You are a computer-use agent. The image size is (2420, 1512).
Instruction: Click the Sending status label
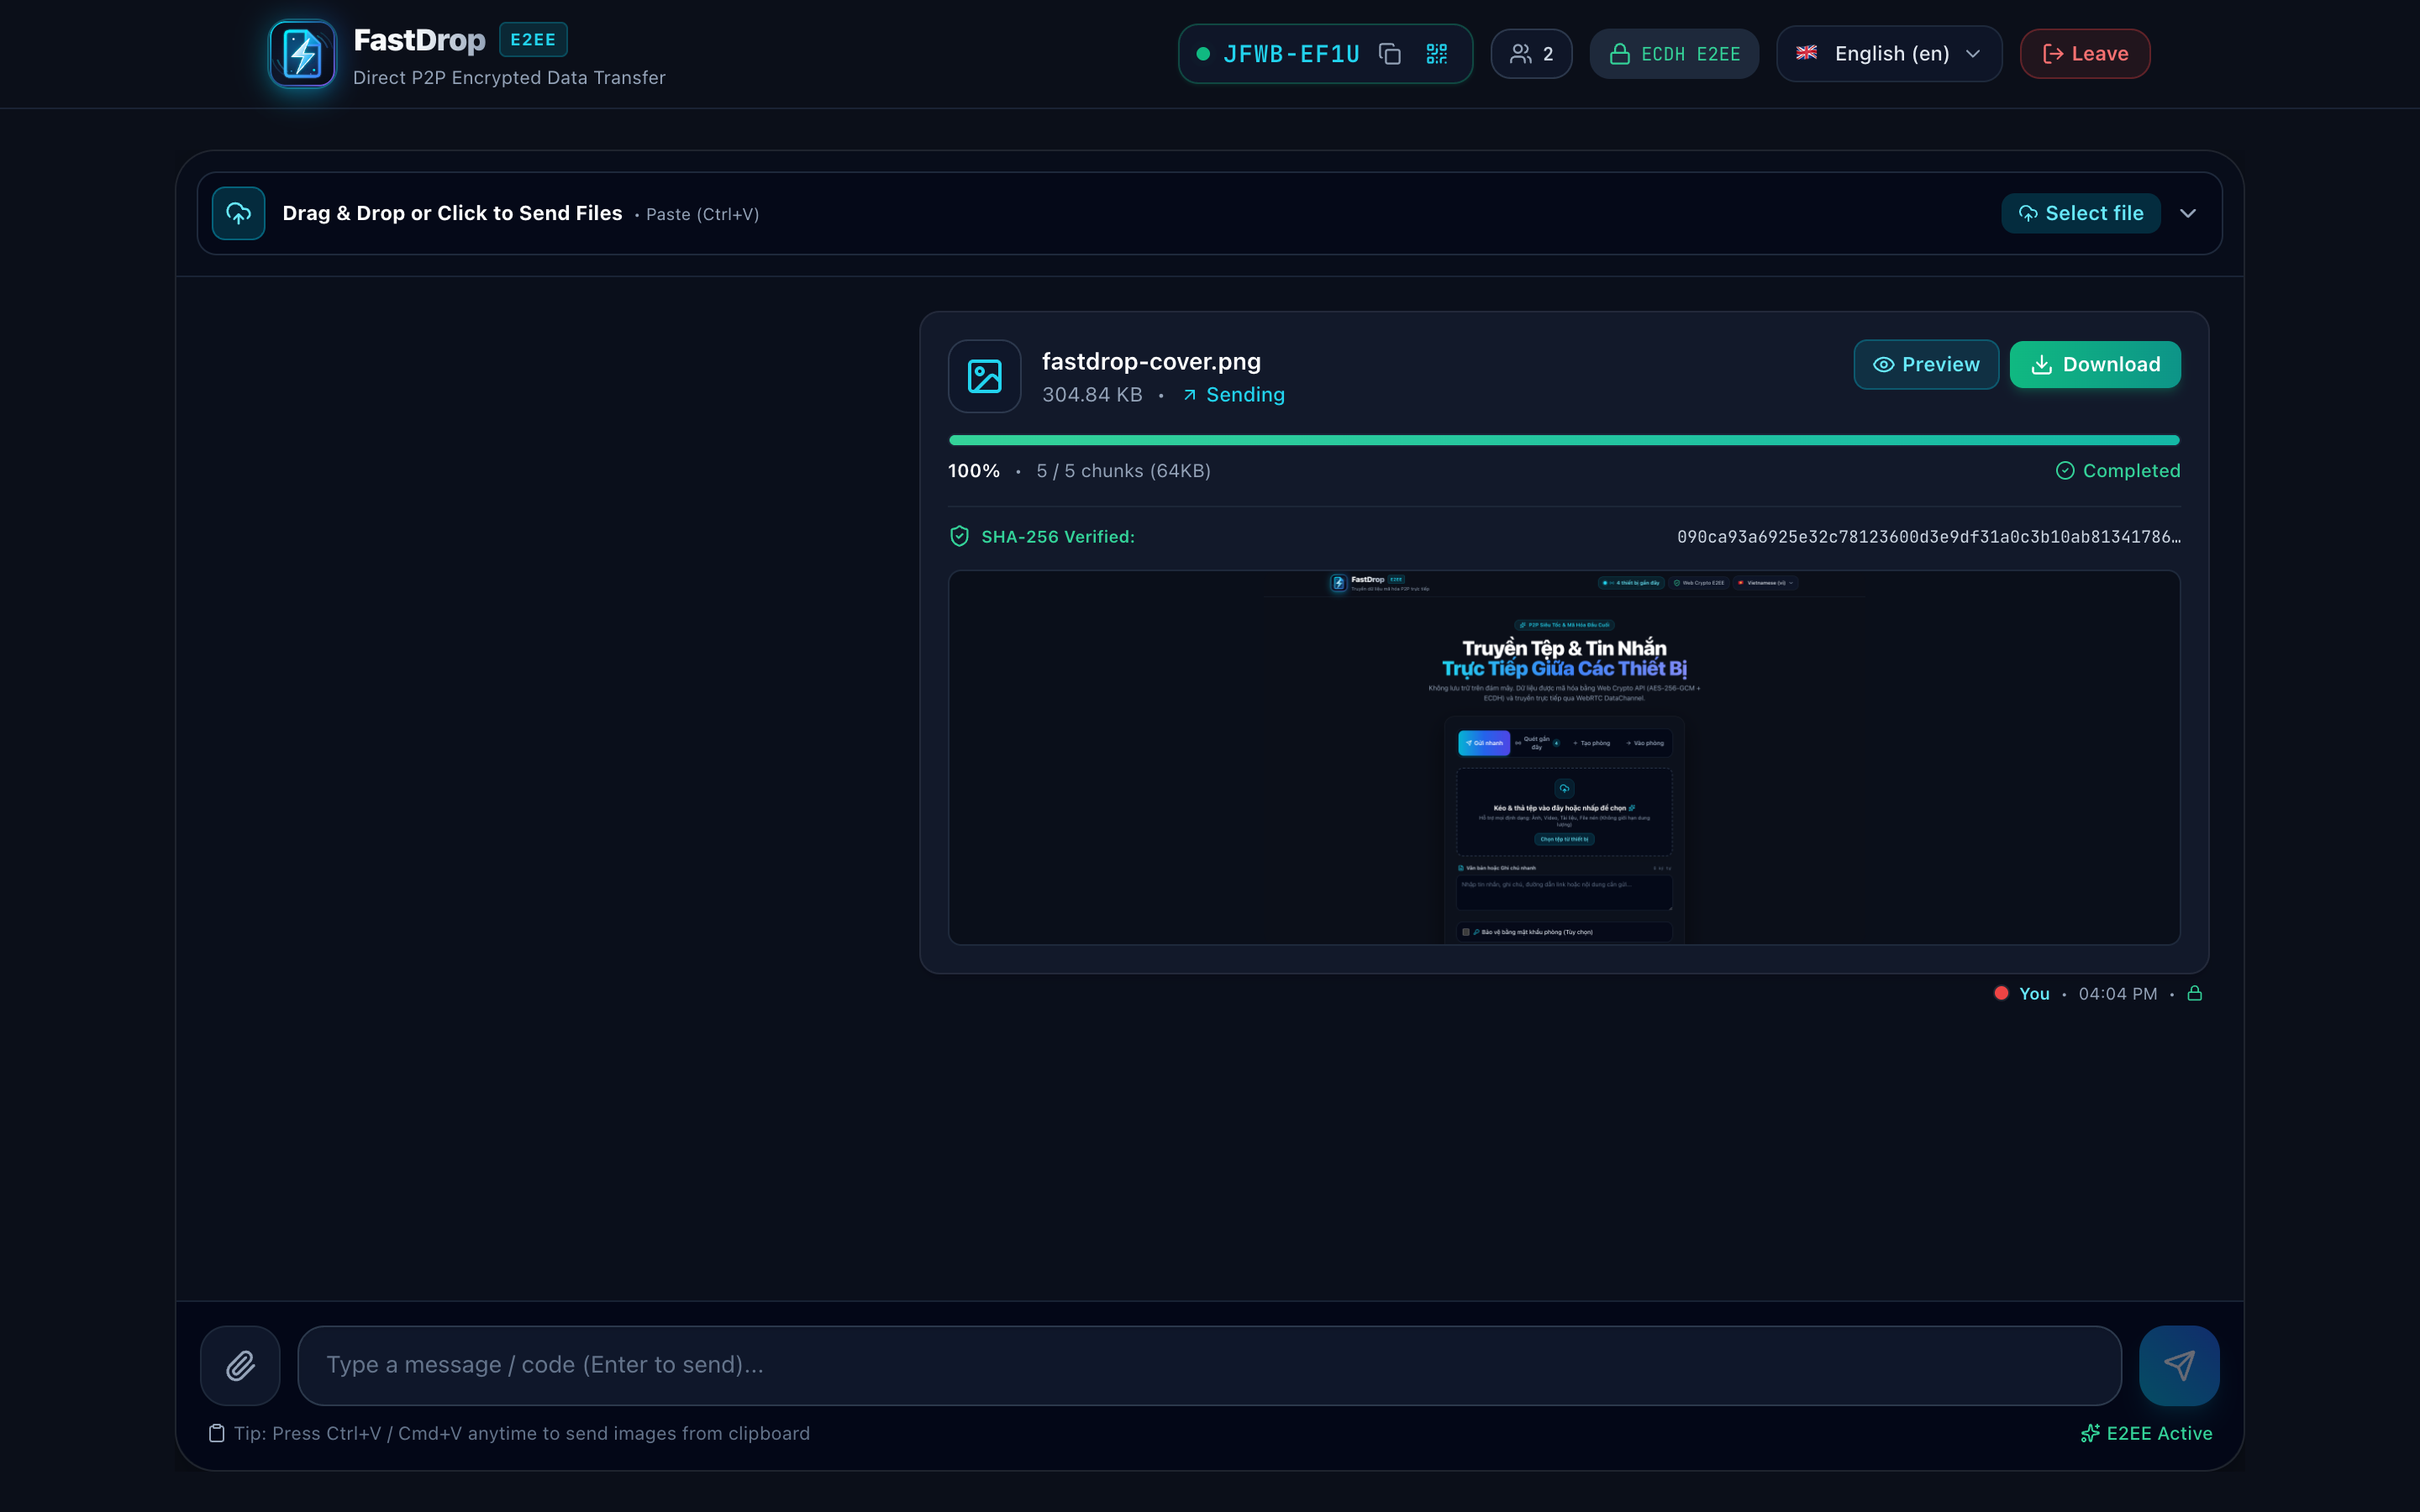tap(1233, 395)
